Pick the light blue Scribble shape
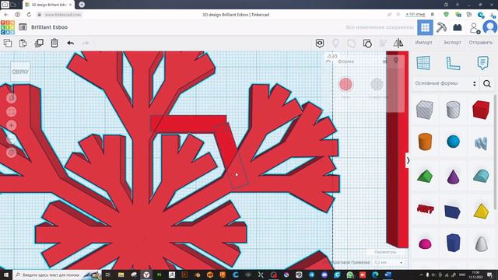Screen dimensions: 498x280 [481, 143]
